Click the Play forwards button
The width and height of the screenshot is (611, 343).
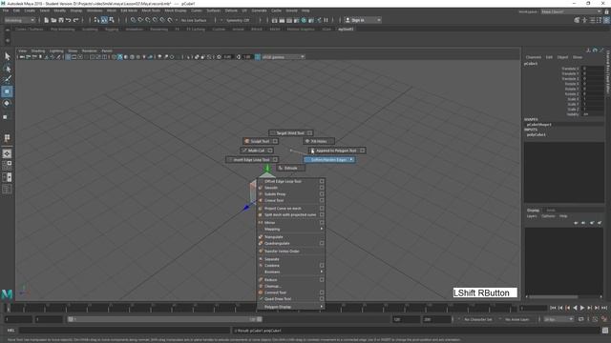click(x=582, y=308)
